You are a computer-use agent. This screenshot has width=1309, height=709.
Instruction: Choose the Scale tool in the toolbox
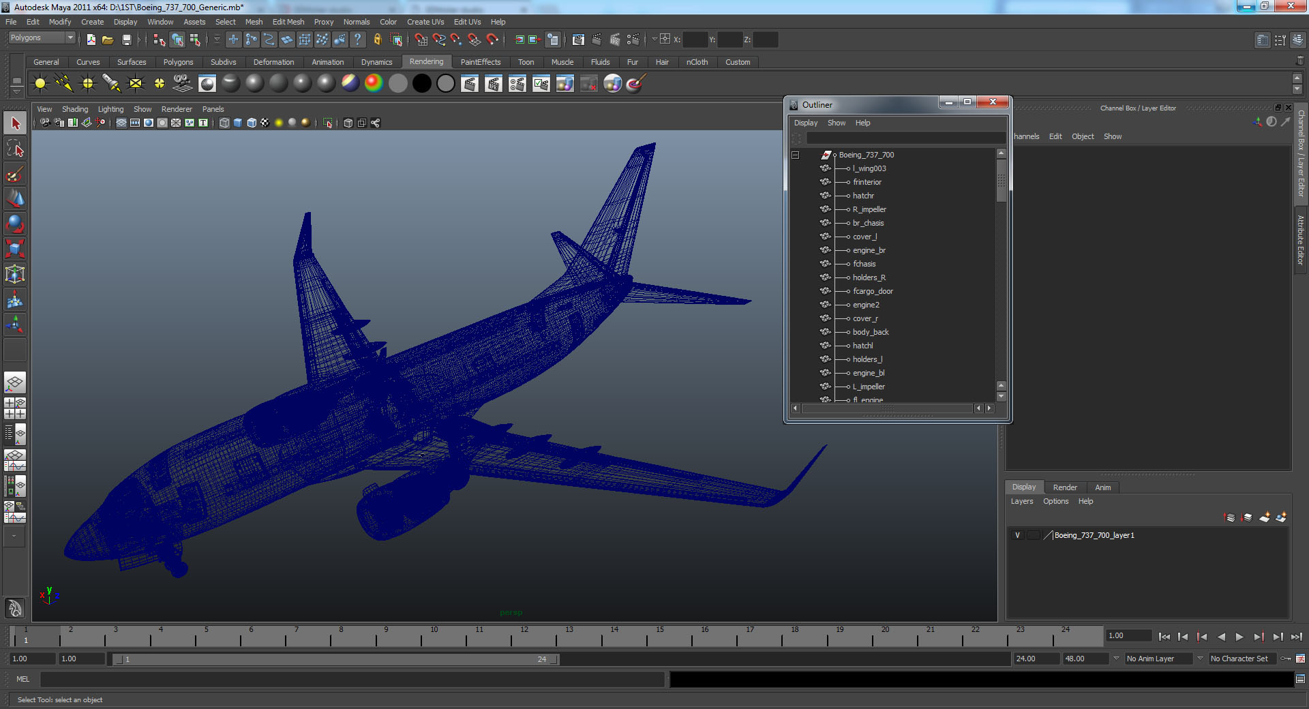tap(15, 249)
